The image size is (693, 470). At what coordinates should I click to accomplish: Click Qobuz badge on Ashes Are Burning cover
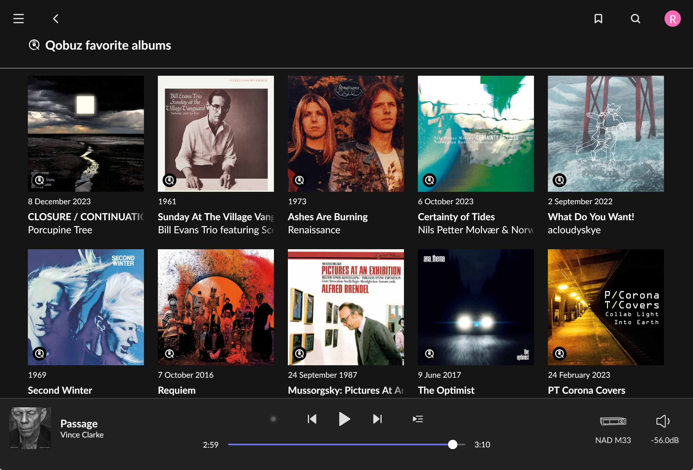(x=299, y=180)
